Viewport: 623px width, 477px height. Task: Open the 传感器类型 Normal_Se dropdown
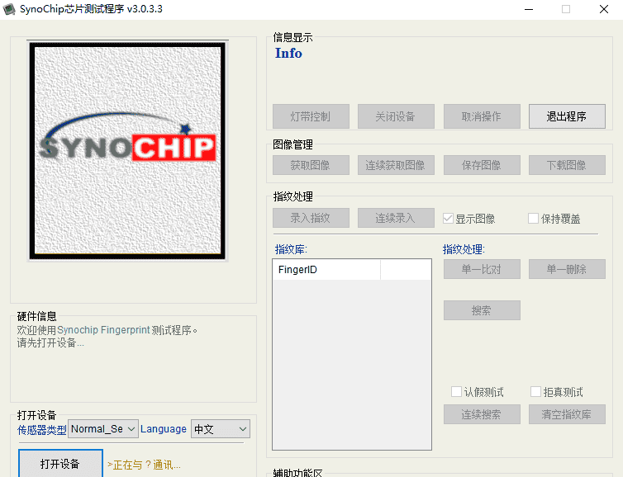103,429
